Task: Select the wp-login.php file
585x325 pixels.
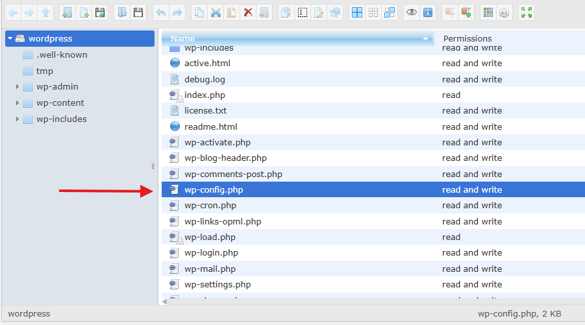Action: point(211,253)
